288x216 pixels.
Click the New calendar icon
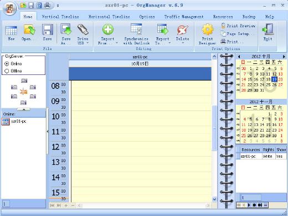[11, 31]
